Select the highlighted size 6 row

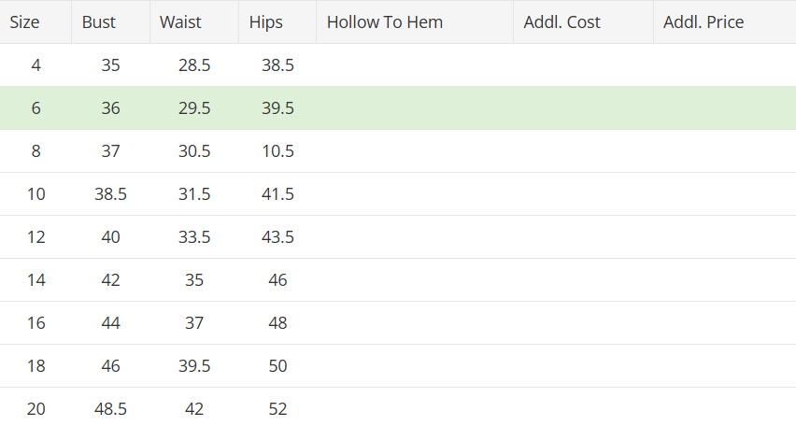point(398,107)
